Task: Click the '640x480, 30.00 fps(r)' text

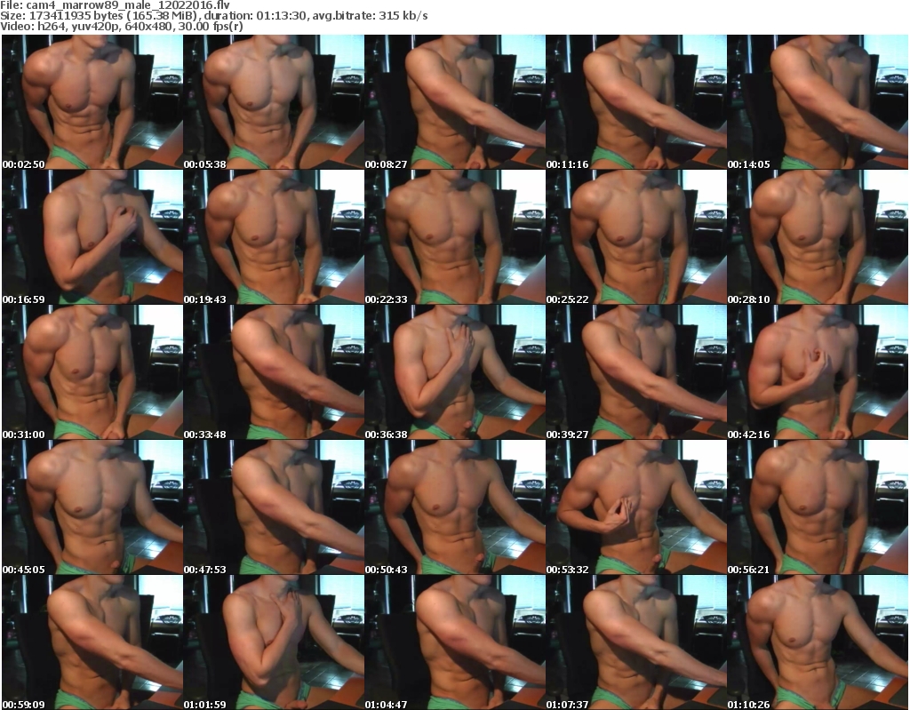Action: click(184, 26)
